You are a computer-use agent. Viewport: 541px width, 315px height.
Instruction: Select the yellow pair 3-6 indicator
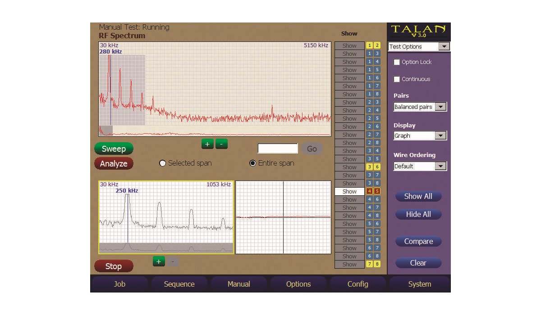[373, 167]
